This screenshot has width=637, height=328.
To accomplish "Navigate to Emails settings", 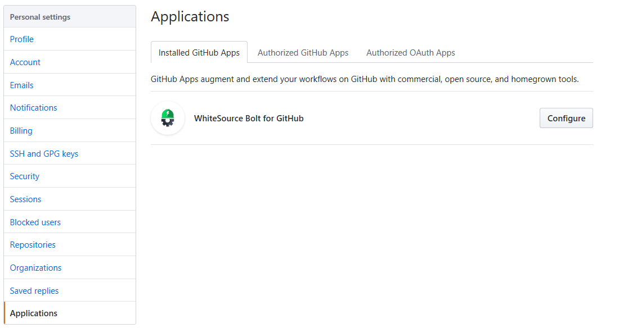I will coord(22,85).
